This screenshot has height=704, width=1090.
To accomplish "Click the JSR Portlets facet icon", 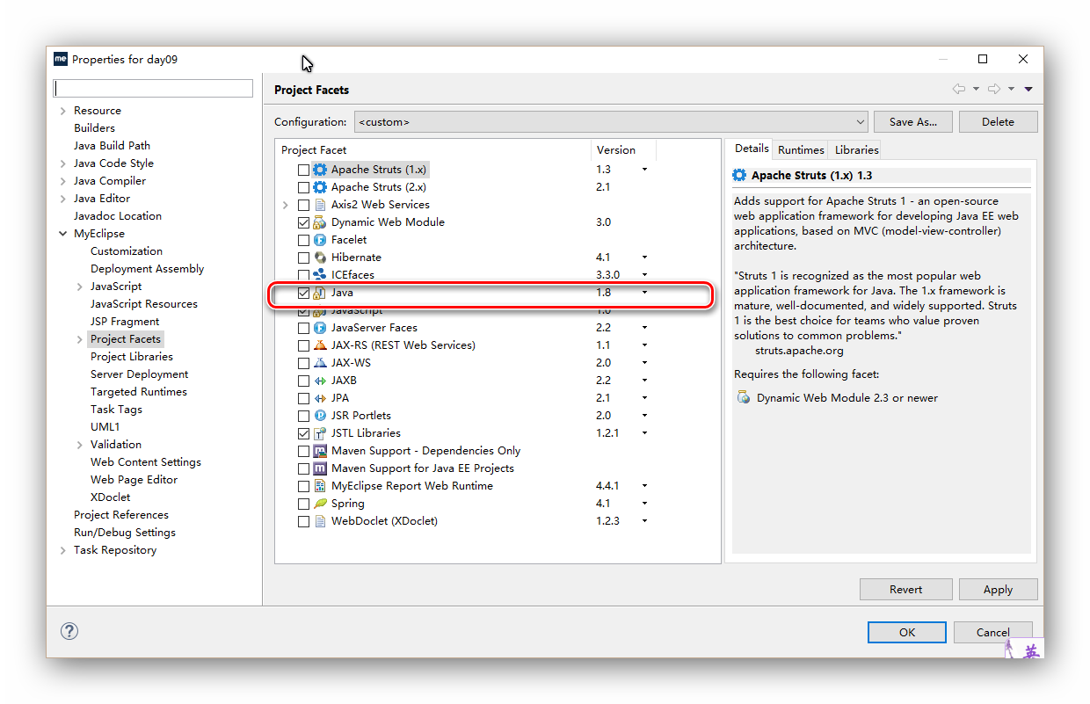I will pos(320,416).
